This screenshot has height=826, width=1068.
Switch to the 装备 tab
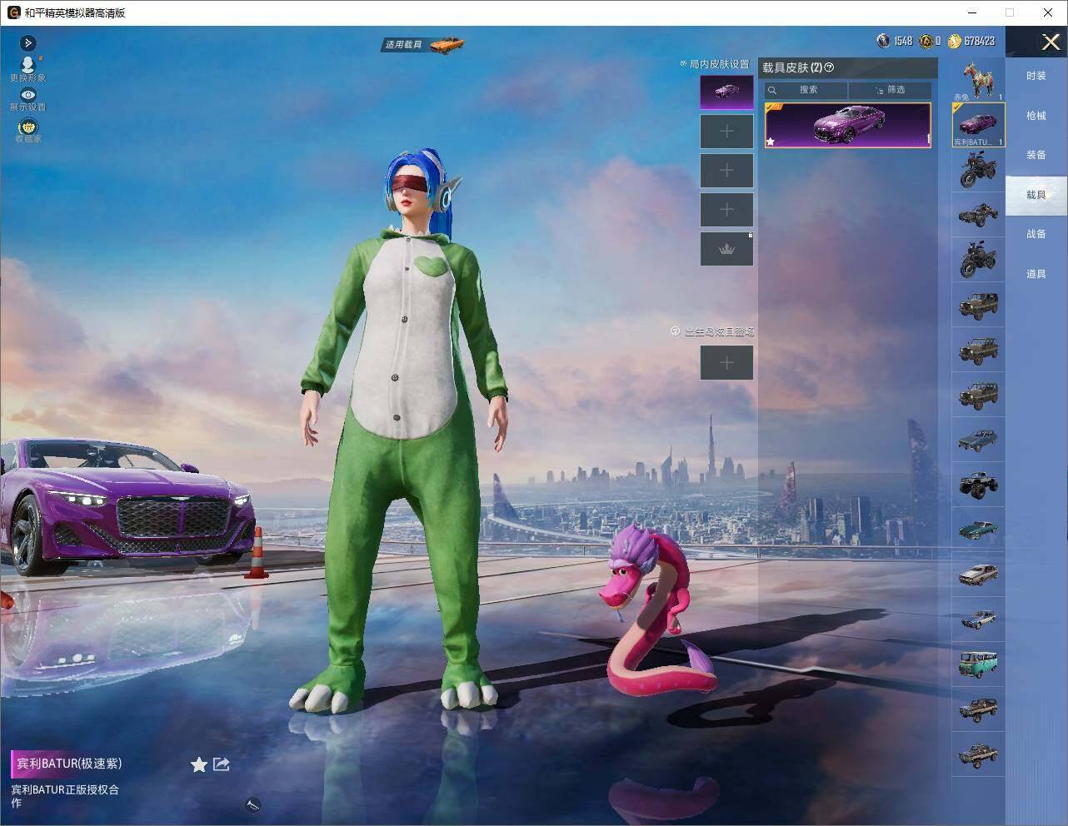point(1036,155)
